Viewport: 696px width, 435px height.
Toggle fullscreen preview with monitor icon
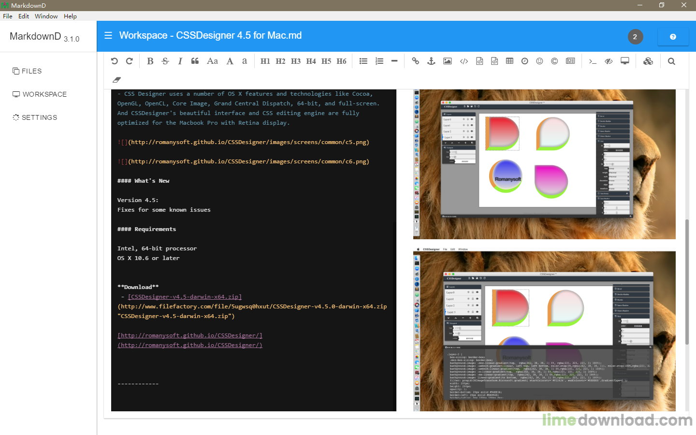[x=625, y=61]
